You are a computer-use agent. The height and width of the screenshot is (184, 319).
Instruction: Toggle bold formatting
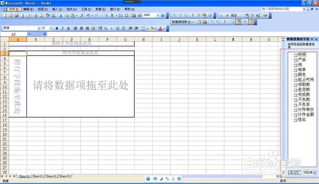[57, 28]
